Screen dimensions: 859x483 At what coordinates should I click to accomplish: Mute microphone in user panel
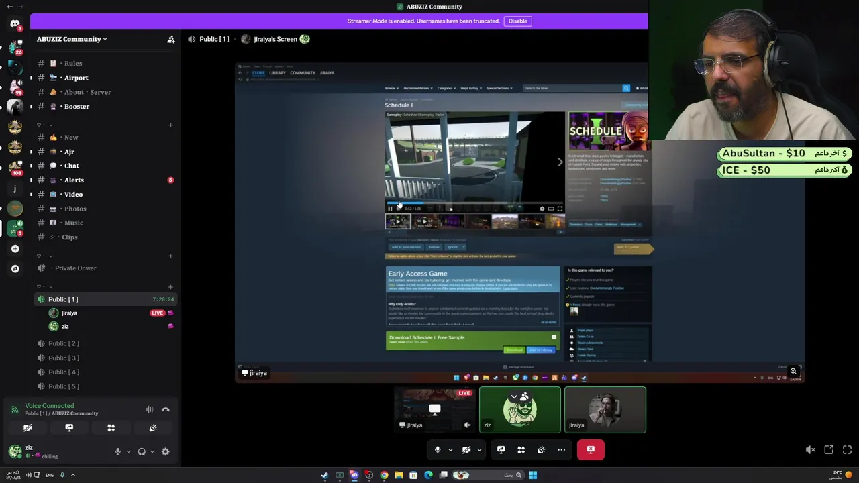[117, 451]
